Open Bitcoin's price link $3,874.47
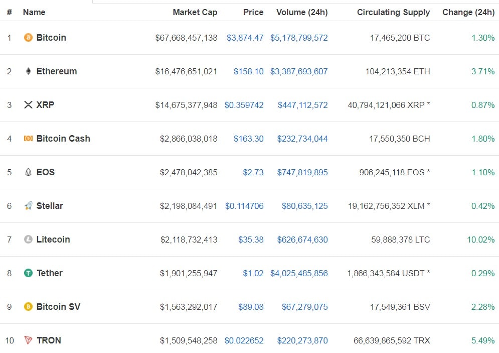Image resolution: width=499 pixels, height=353 pixels. pyautogui.click(x=245, y=38)
